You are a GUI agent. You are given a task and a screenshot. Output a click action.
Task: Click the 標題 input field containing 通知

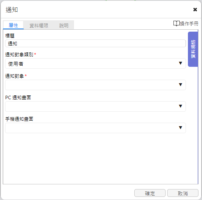point(96,43)
